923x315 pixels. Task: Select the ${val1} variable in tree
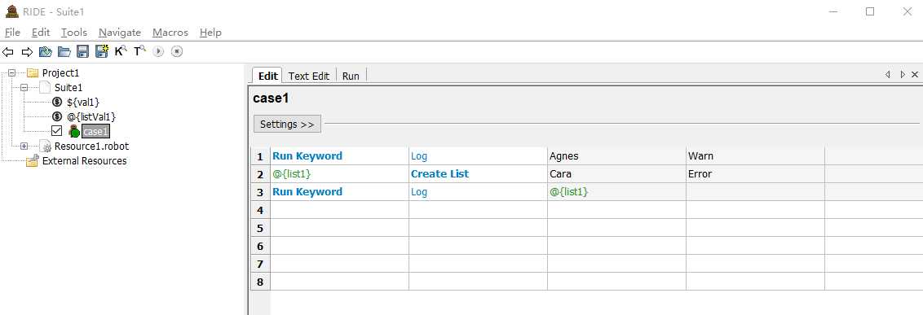pyautogui.click(x=83, y=103)
